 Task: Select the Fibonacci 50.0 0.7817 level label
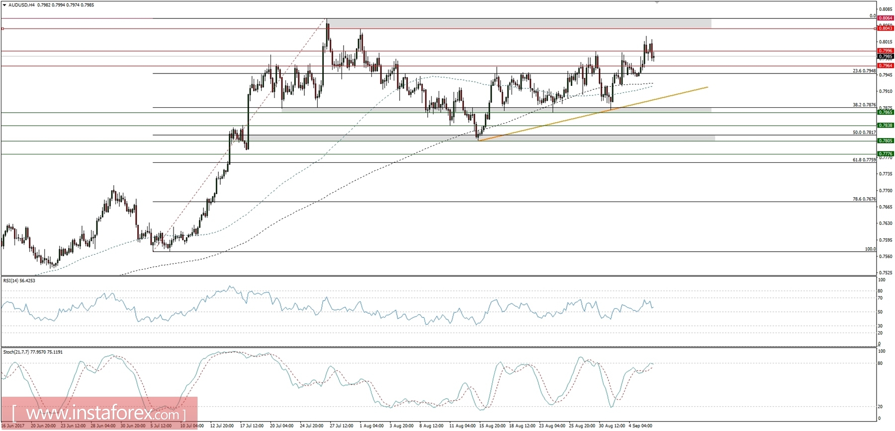tap(864, 133)
